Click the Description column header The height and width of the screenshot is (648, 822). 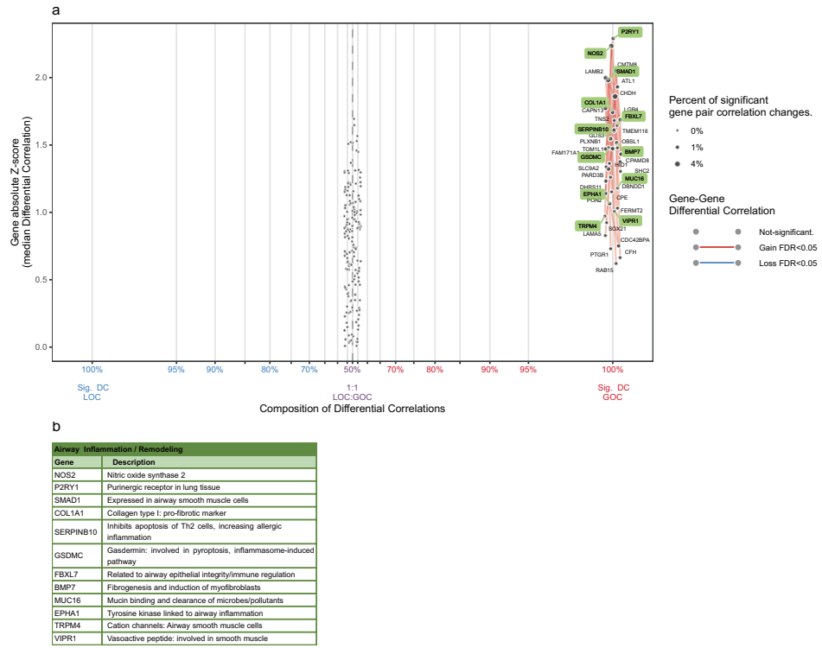(133, 462)
